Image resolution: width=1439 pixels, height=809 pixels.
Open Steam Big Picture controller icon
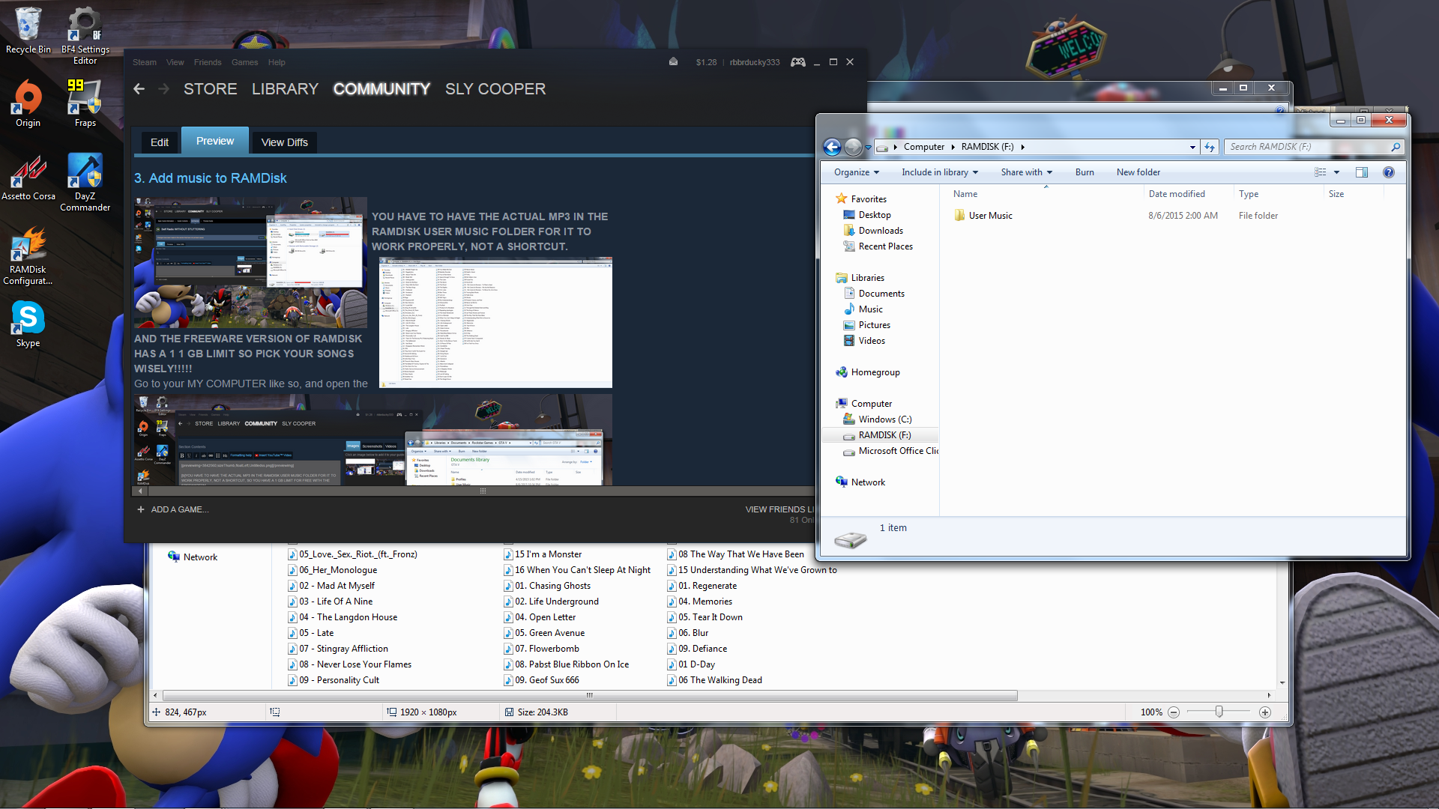pos(798,62)
